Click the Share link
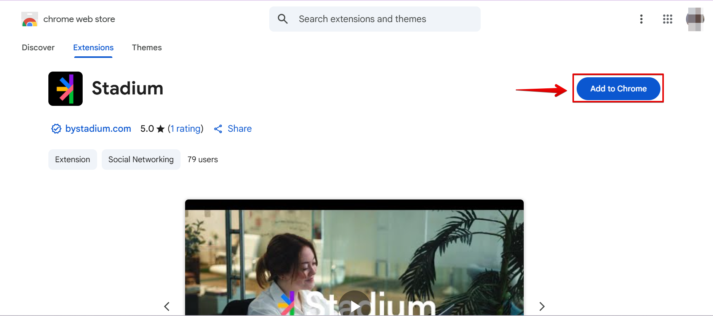 (240, 129)
